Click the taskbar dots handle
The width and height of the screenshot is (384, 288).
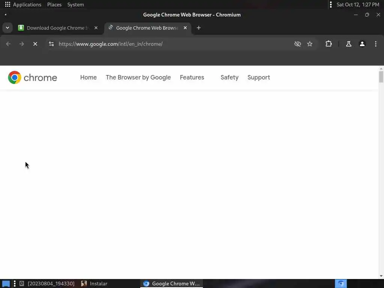pos(15,283)
